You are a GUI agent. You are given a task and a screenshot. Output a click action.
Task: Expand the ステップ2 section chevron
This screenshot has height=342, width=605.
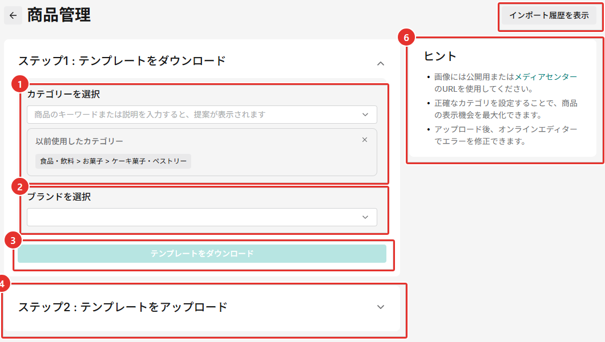[x=381, y=307]
